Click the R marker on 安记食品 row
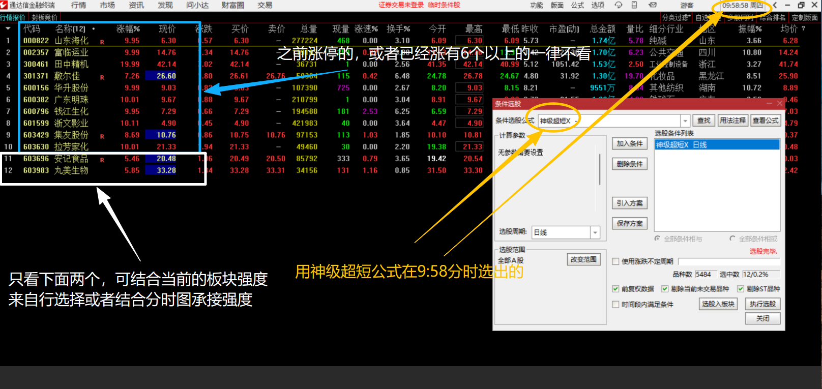 [102, 160]
